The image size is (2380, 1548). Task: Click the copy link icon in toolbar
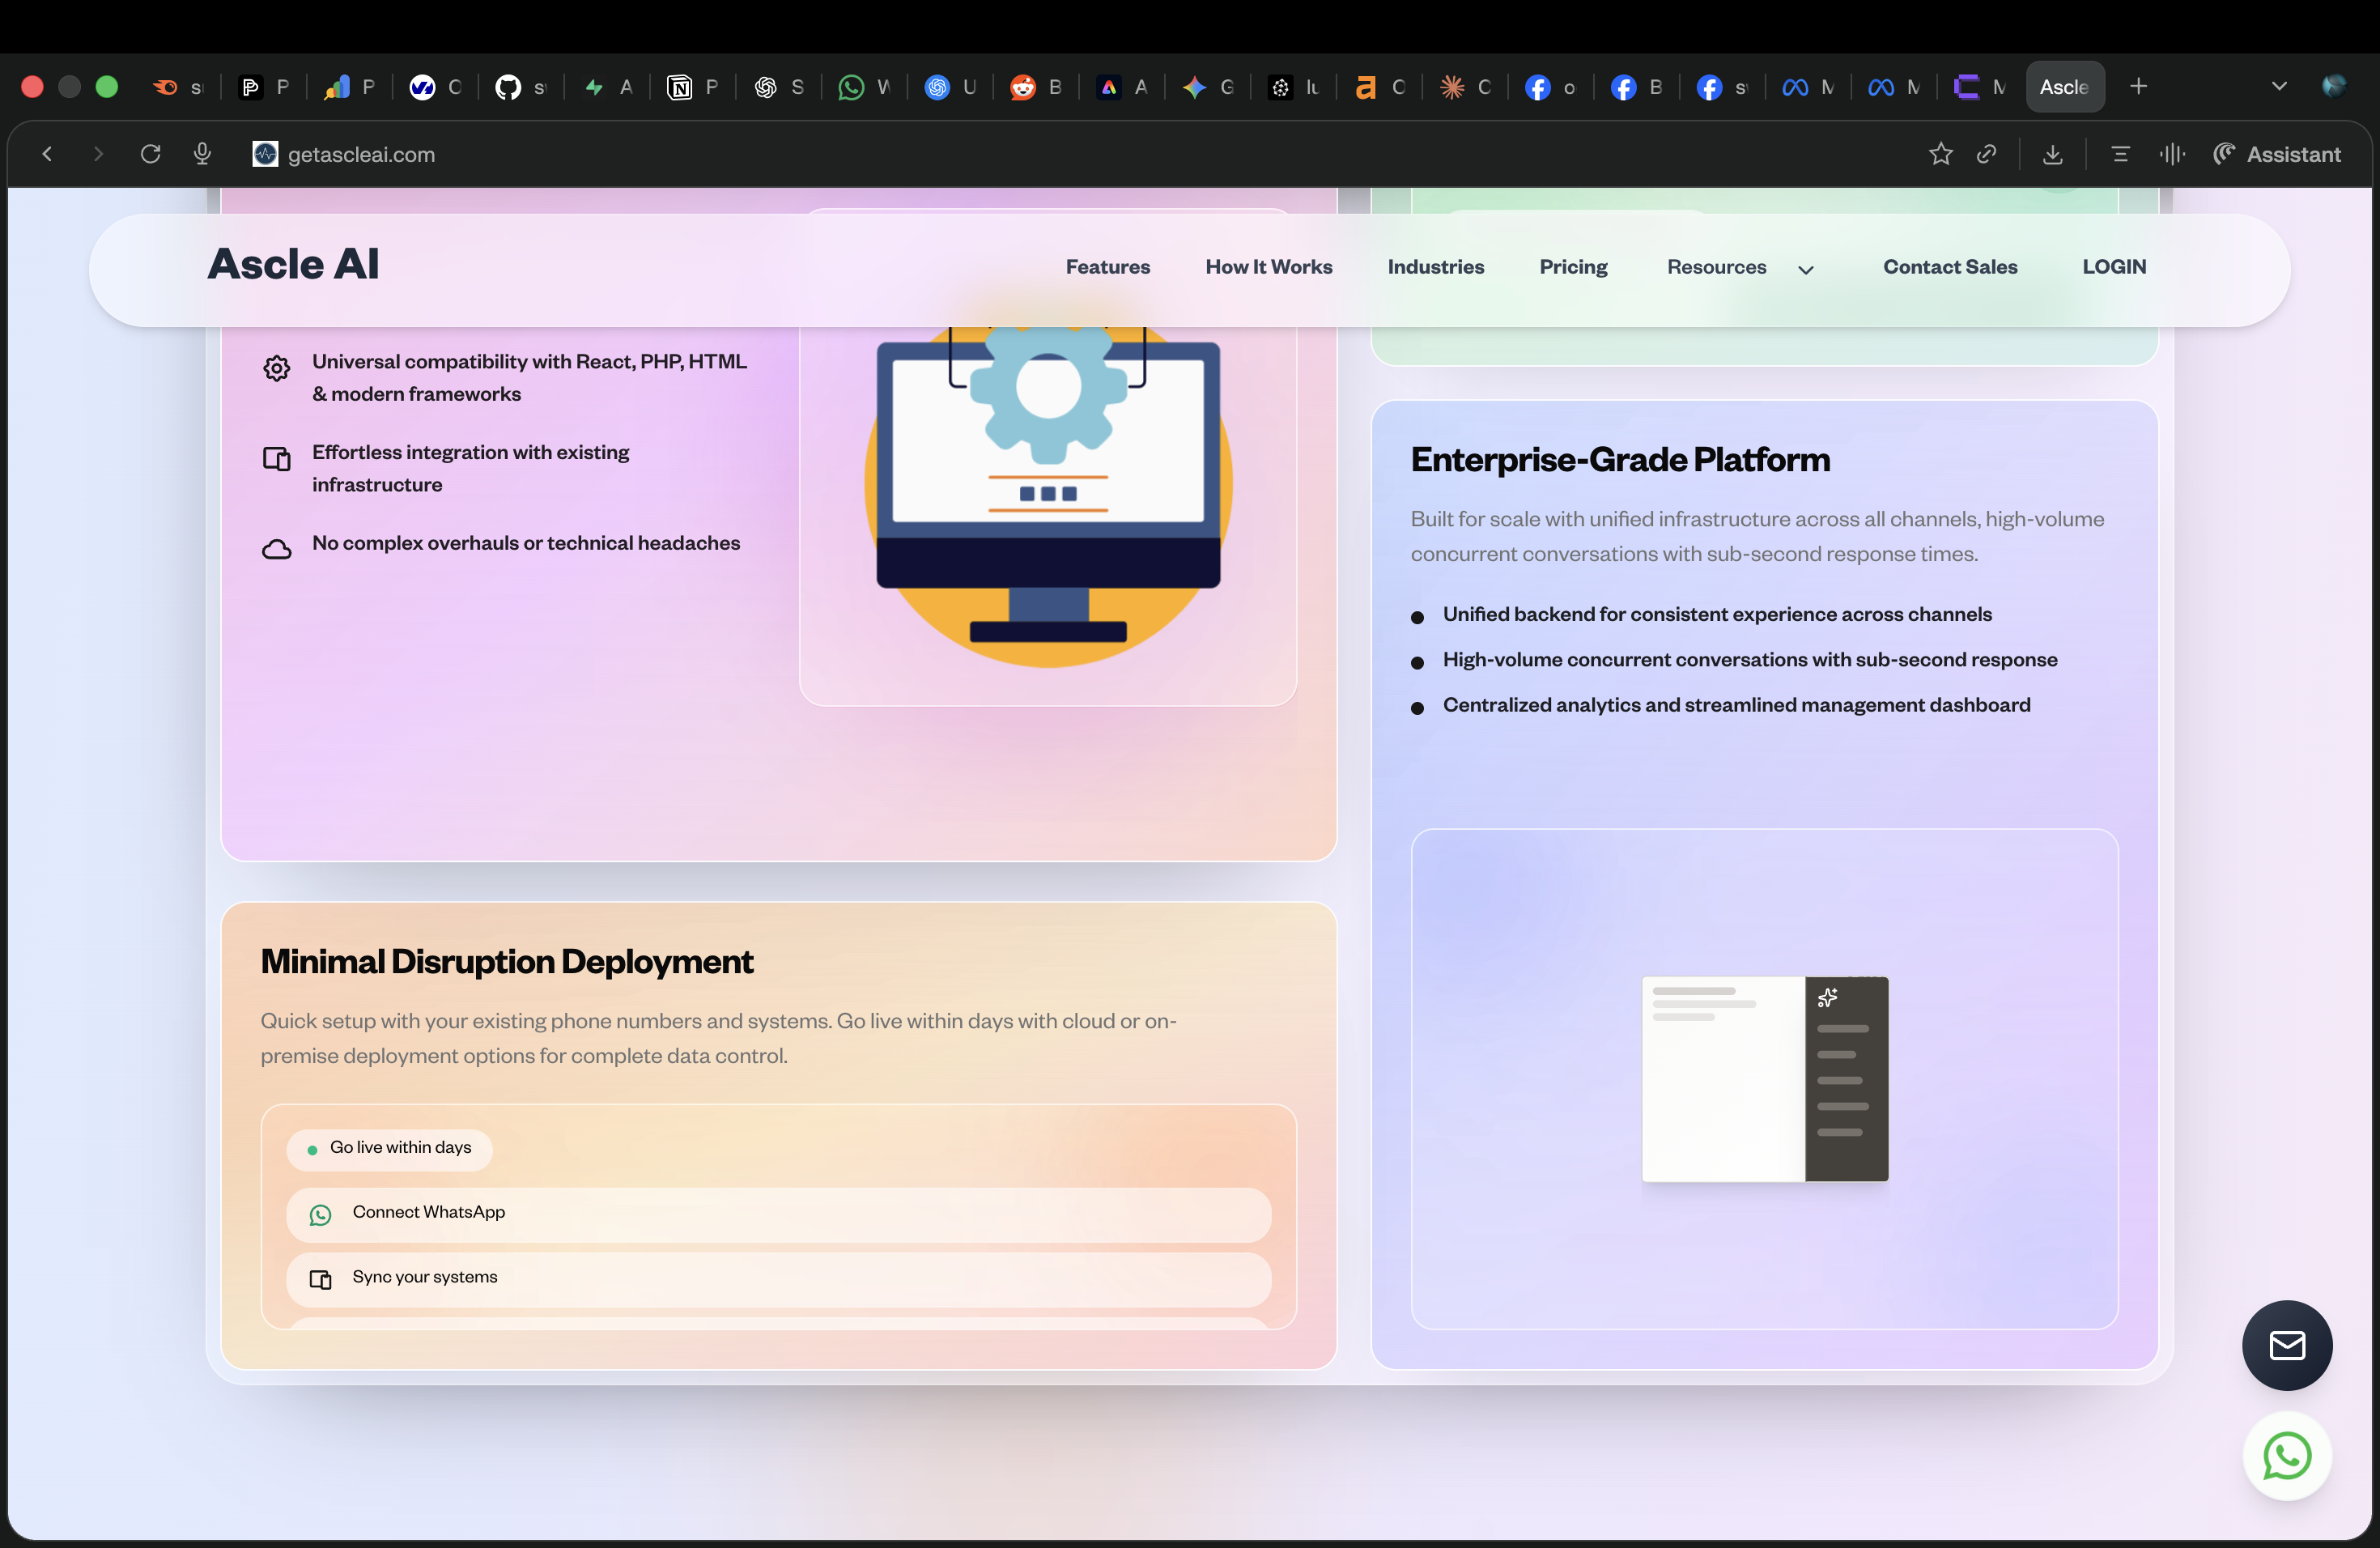[x=1987, y=154]
